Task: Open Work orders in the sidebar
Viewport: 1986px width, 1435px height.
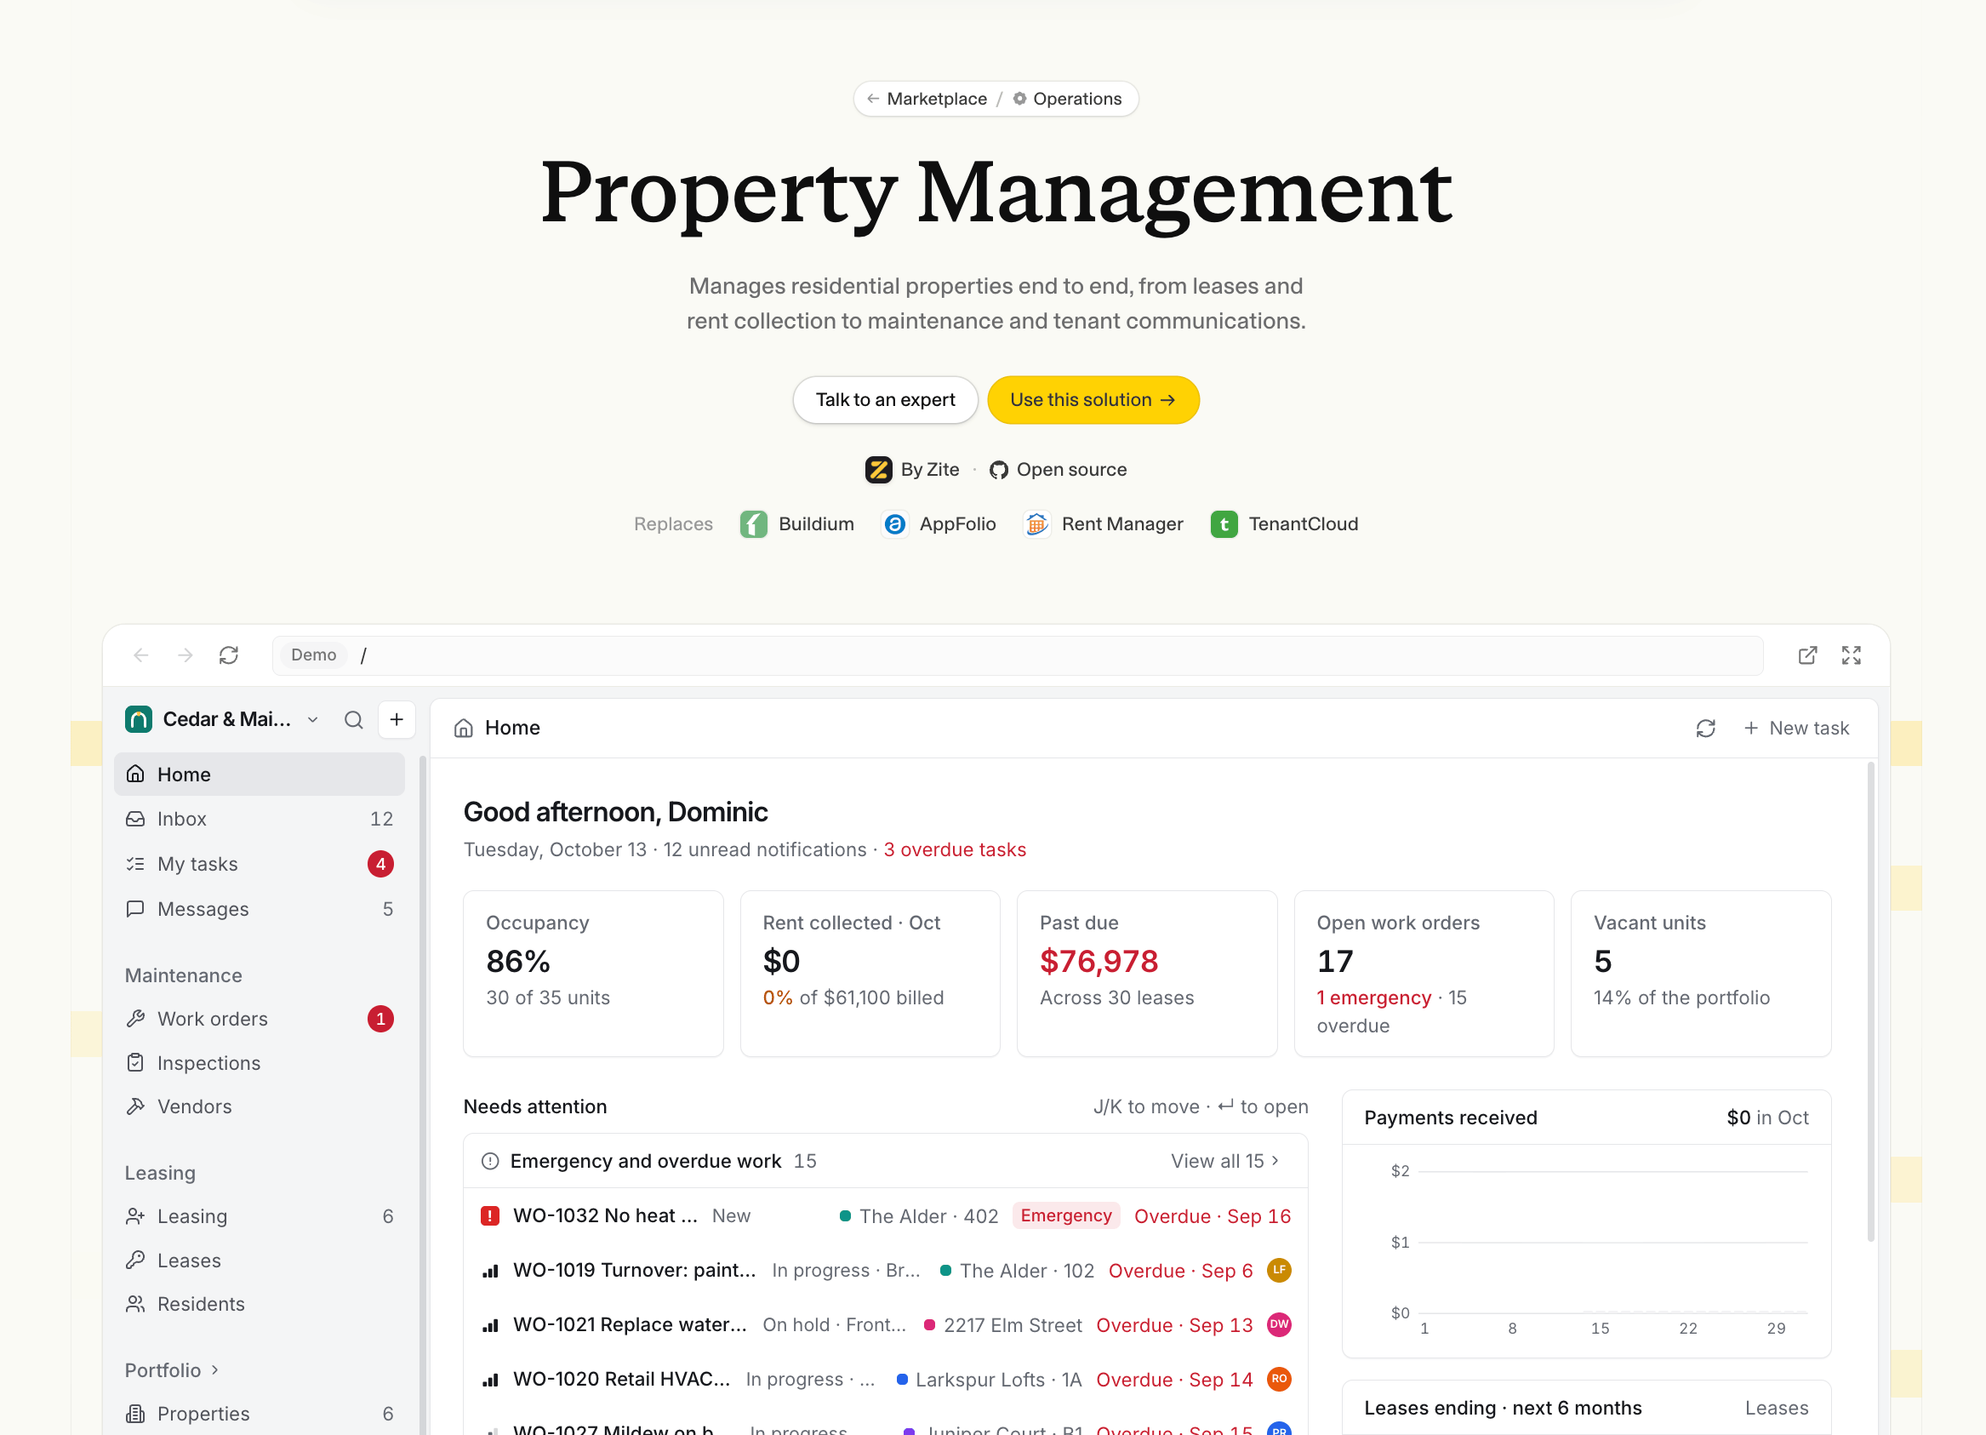Action: pos(260,1019)
